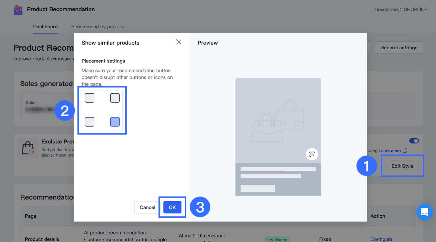The image size is (436, 242).
Task: Open the Learn more link
Action: [390, 151]
